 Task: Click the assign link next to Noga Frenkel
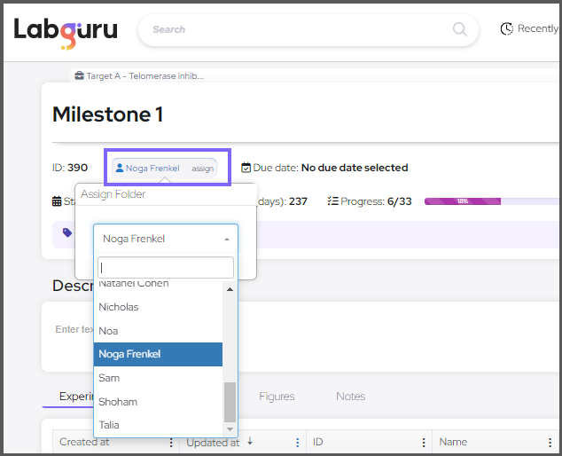click(203, 169)
